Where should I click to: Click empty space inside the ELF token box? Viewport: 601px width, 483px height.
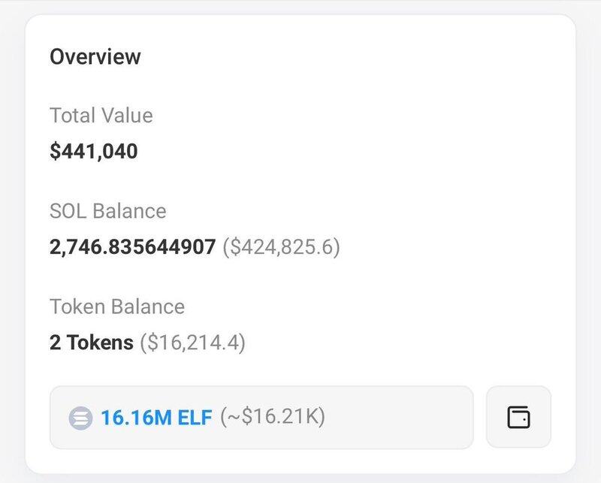398,418
